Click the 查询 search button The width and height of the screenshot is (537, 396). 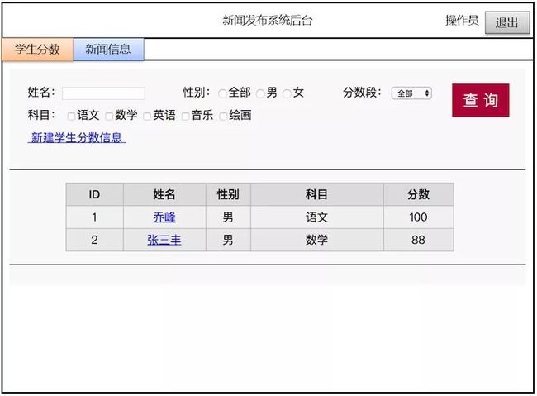[481, 100]
